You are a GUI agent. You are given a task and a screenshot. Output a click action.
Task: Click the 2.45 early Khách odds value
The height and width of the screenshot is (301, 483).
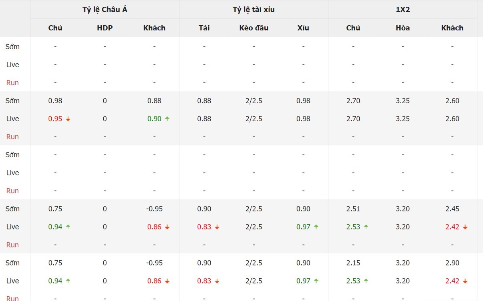[x=452, y=209]
